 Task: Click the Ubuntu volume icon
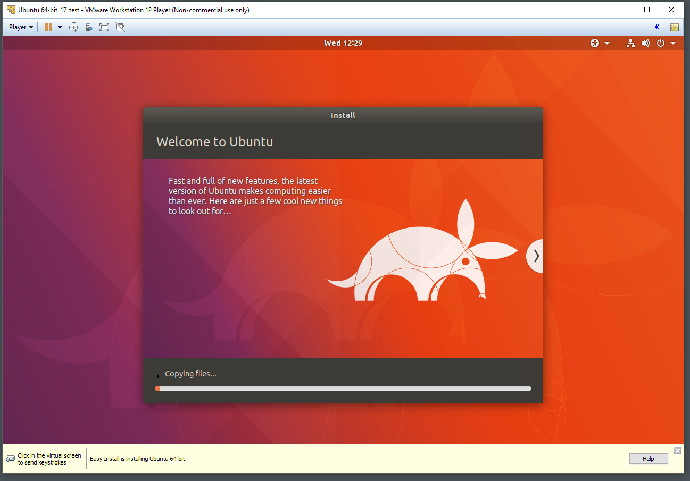tap(645, 43)
